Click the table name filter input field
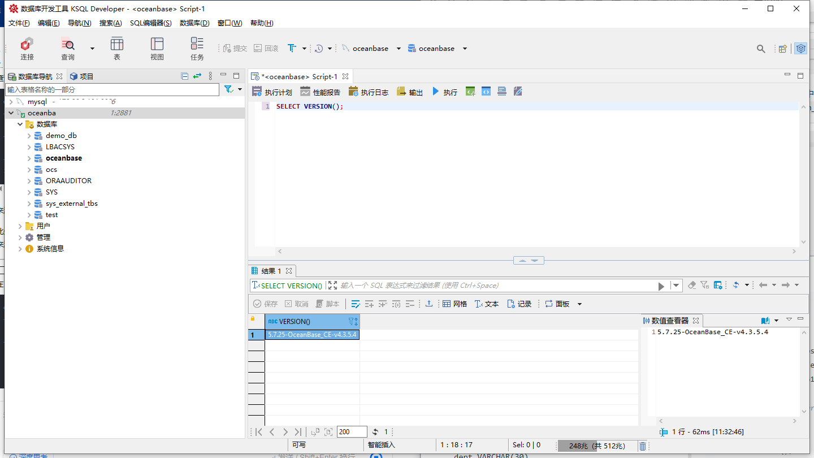Image resolution: width=814 pixels, height=458 pixels. pos(112,89)
